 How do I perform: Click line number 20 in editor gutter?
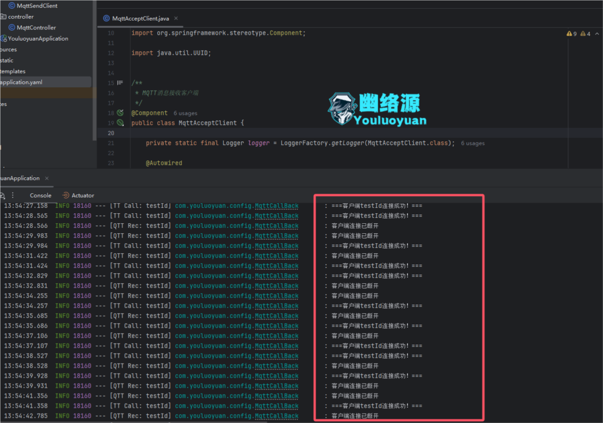pos(111,133)
